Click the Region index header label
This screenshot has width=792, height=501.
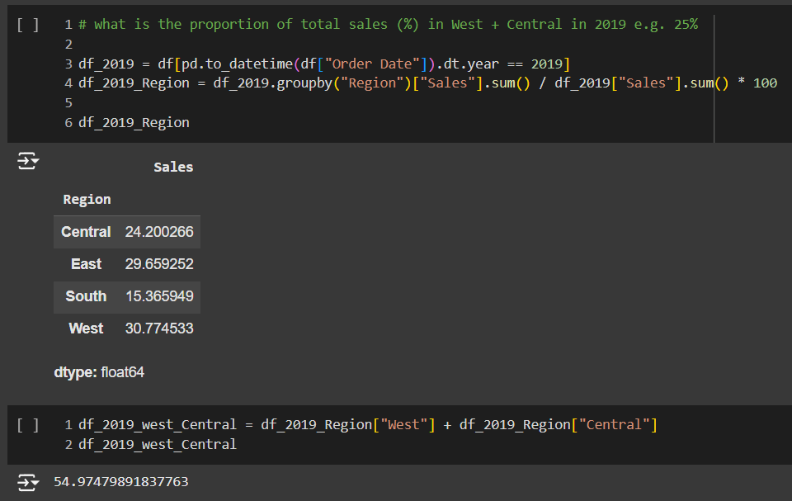tap(87, 200)
